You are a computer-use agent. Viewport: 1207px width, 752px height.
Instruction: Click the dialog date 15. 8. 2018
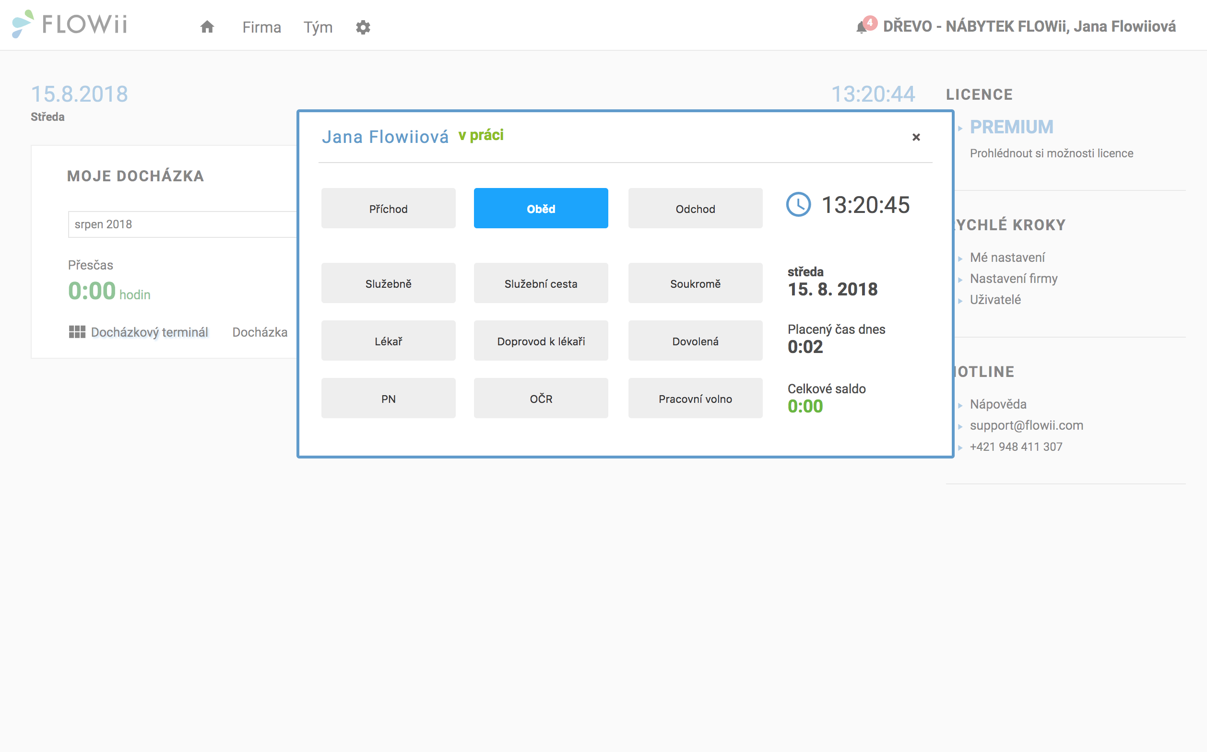tap(832, 289)
